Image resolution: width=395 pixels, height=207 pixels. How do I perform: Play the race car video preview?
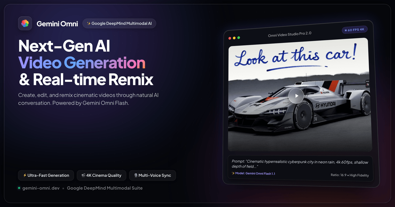coord(296,96)
